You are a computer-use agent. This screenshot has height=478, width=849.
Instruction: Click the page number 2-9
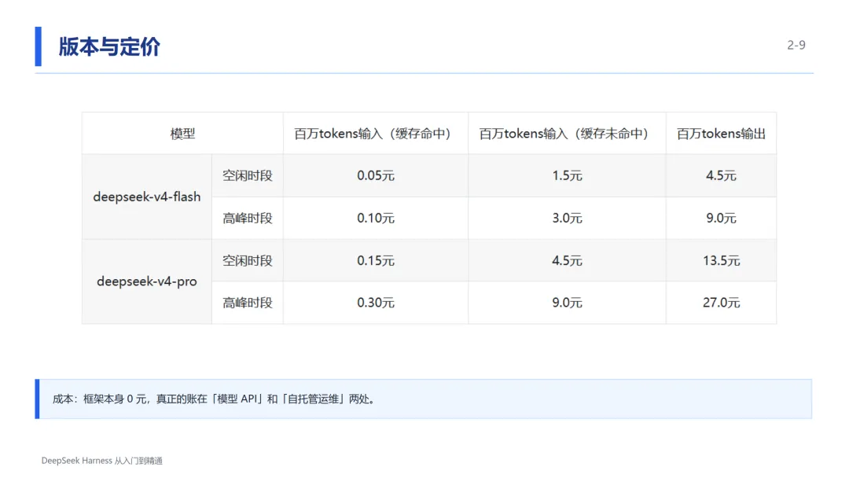(x=796, y=45)
